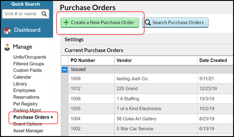
Task: Select PO number 1009
Action: tap(76, 79)
